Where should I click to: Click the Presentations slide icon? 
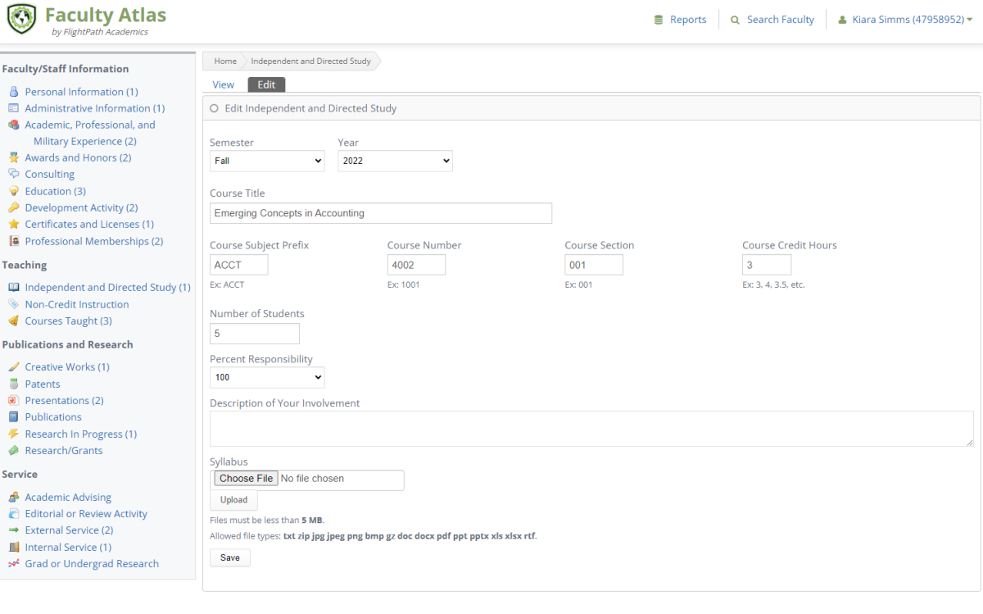[13, 400]
